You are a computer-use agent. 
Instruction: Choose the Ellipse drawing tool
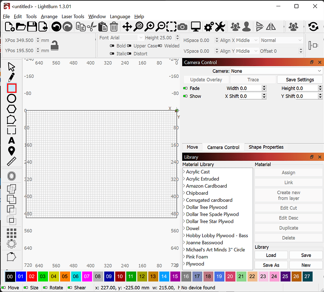(x=12, y=99)
